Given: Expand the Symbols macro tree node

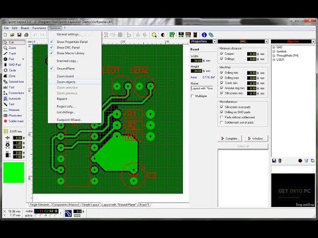Looking at the screenshot, I should pos(274,52).
